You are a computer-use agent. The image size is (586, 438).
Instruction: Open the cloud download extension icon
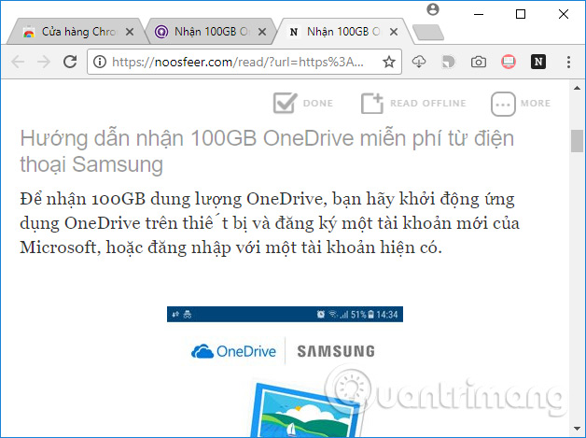(419, 62)
